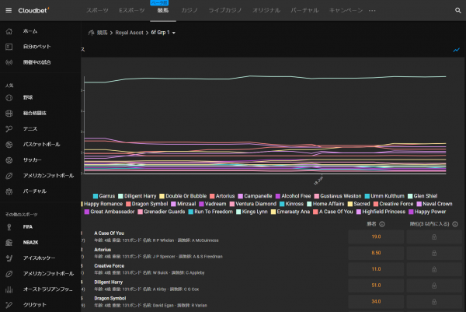Image resolution: width=466 pixels, height=312 pixels.
Task: Toggle Glen Shiel legend entry
Action: tap(423, 196)
